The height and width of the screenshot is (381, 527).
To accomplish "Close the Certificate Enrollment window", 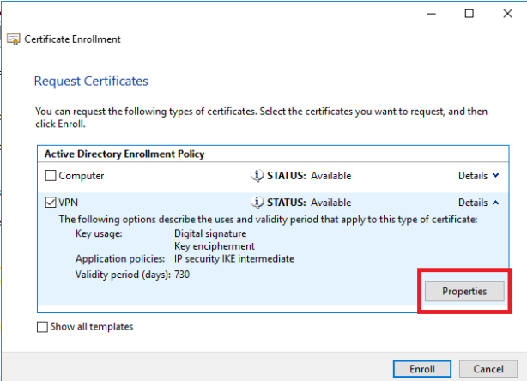I will 507,14.
